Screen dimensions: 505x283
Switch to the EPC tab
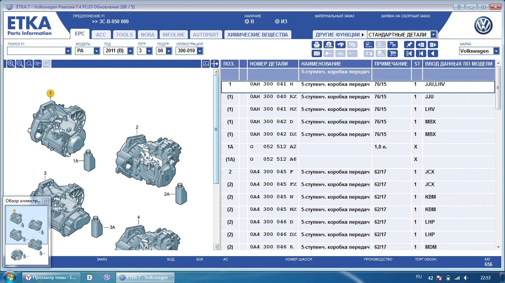(x=80, y=34)
